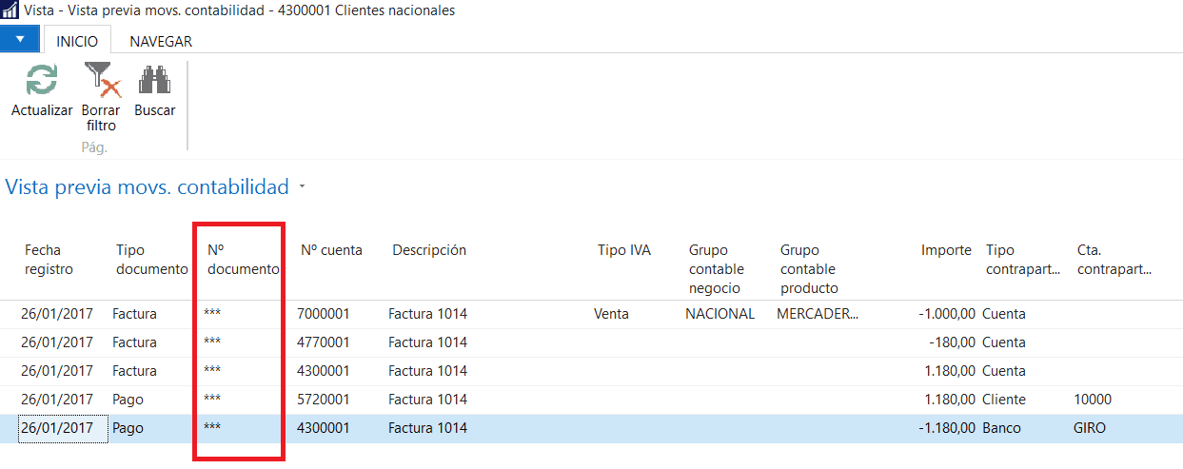Select account cell 7000001
1183x469 pixels.
pos(324,314)
